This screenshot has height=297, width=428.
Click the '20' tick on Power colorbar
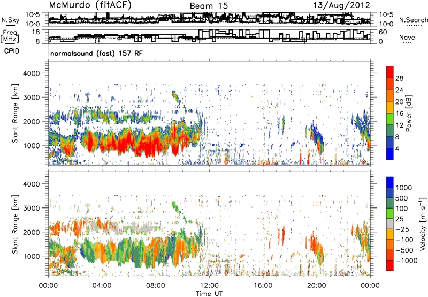[399, 102]
